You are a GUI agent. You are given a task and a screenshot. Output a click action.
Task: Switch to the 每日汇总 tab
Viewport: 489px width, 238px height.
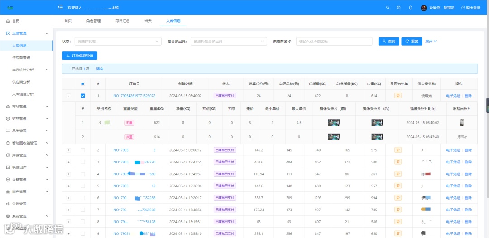[x=122, y=21]
